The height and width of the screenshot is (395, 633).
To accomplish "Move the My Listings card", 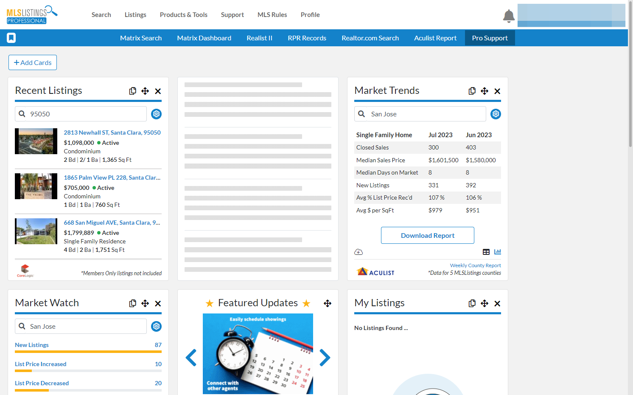I will 485,303.
